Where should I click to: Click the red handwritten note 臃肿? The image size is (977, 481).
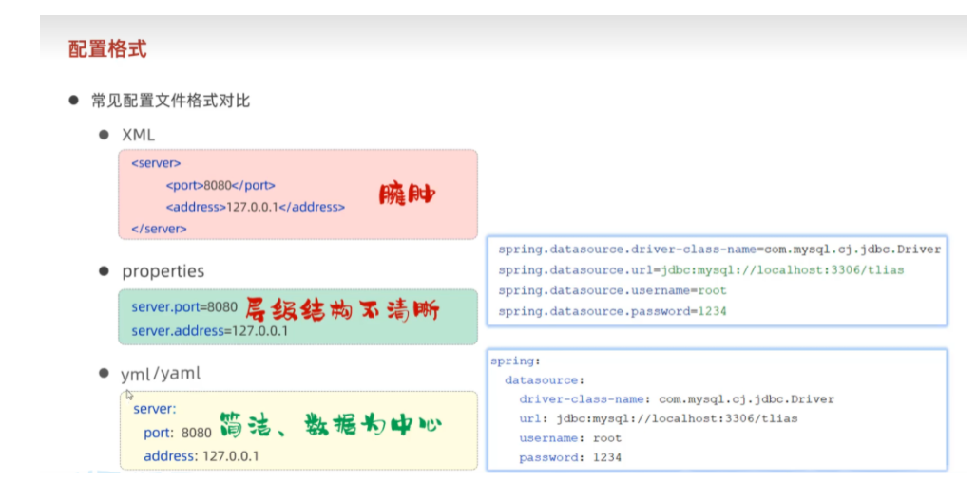click(407, 195)
